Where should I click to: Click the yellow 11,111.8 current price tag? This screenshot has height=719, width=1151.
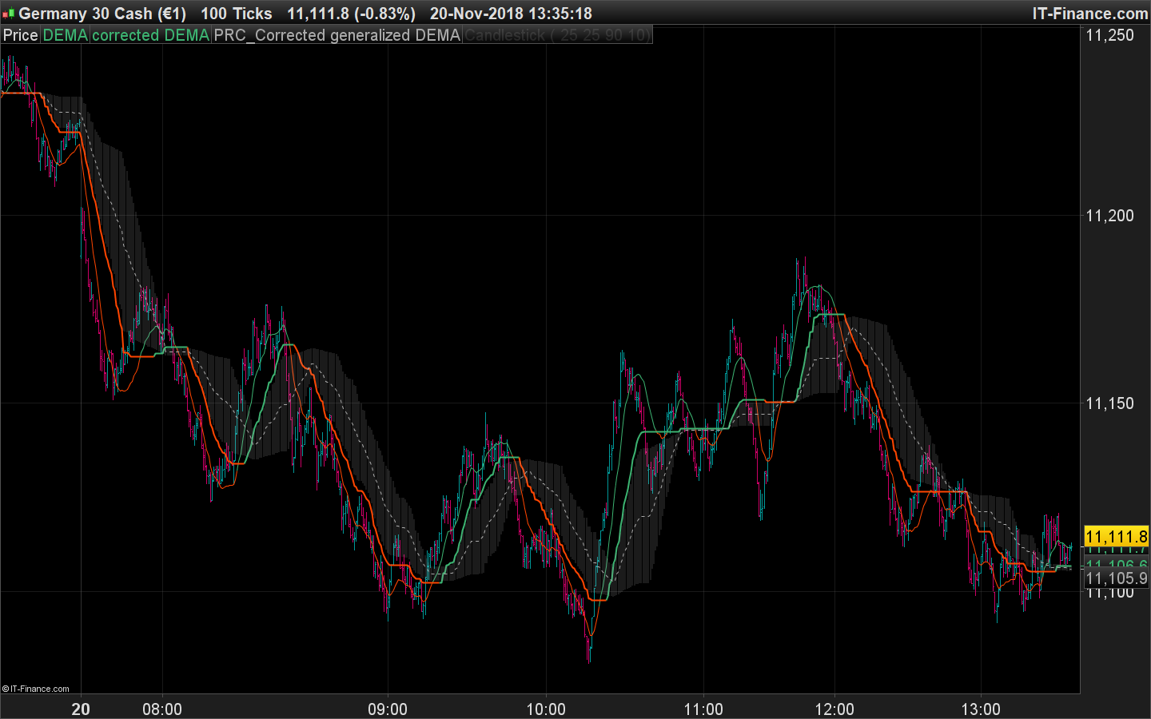tap(1116, 537)
